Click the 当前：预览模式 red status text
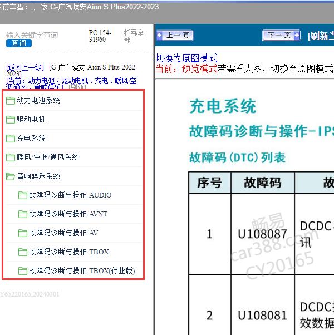The image size is (334, 335). (186, 68)
